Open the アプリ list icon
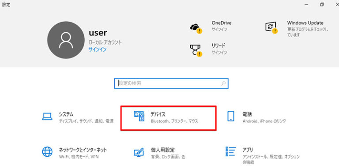 tap(230, 151)
